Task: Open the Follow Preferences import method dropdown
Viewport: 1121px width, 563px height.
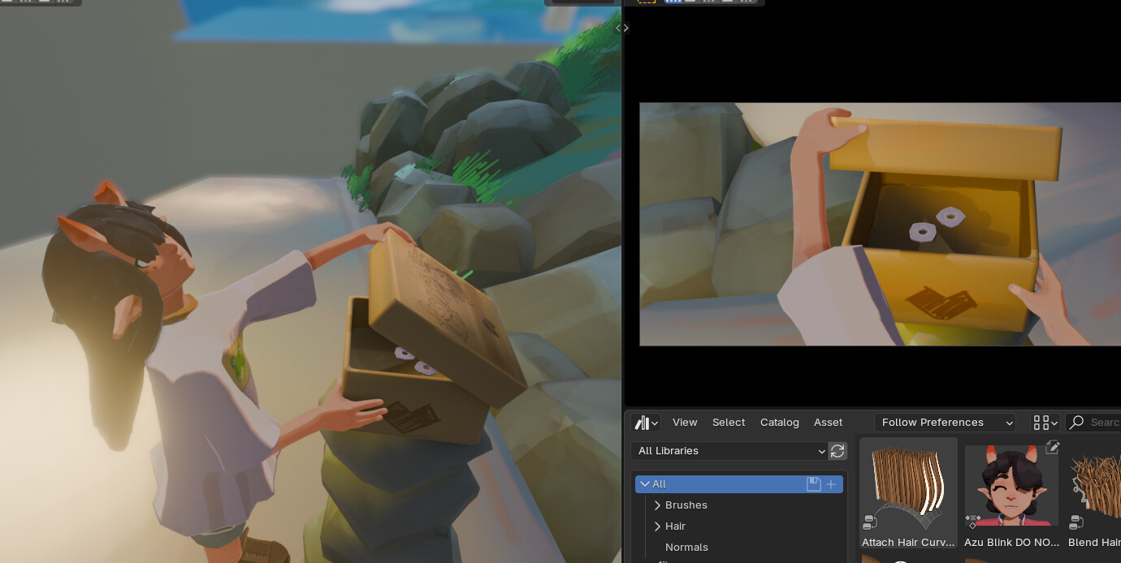Action: pyautogui.click(x=946, y=423)
